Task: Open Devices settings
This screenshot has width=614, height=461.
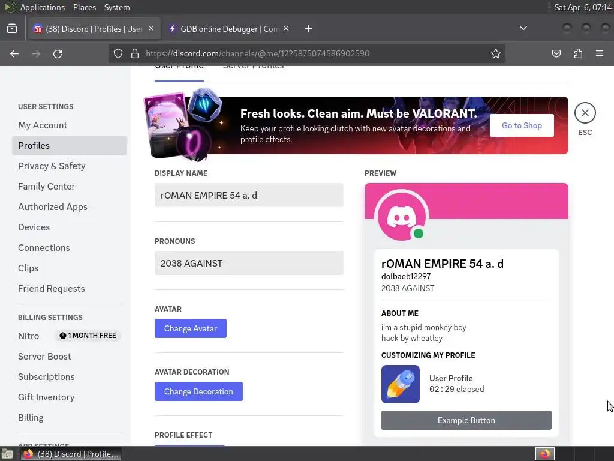Action: click(x=70, y=227)
